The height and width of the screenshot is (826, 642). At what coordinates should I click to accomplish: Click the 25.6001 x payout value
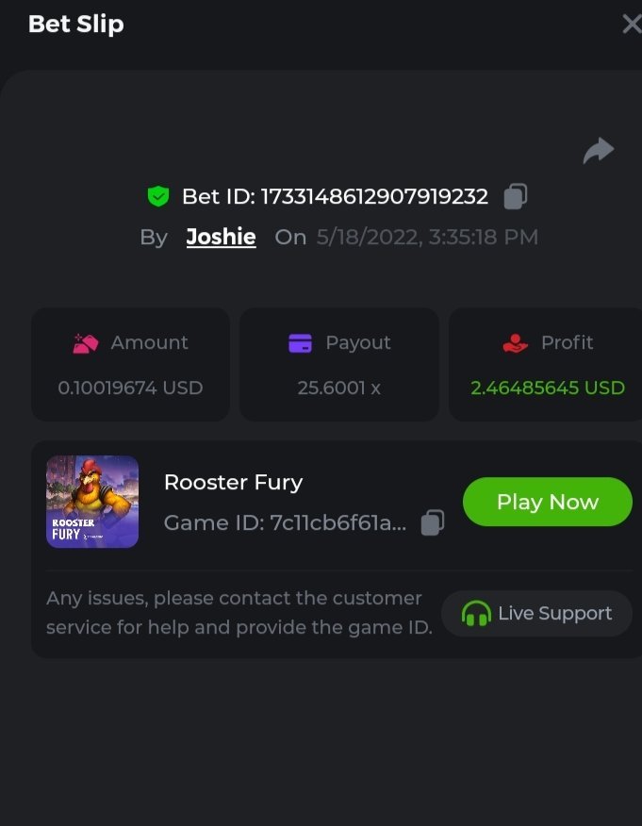click(x=339, y=388)
